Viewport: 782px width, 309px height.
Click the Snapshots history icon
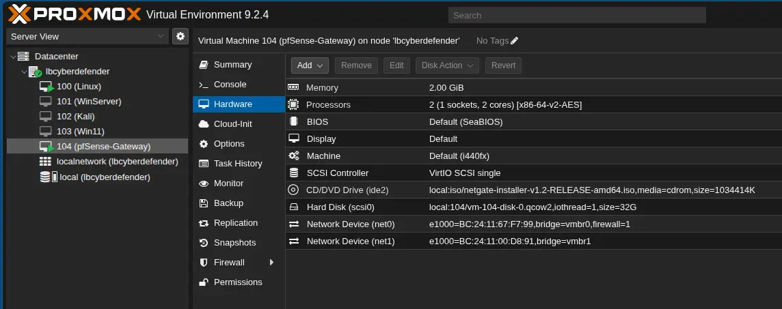(204, 243)
